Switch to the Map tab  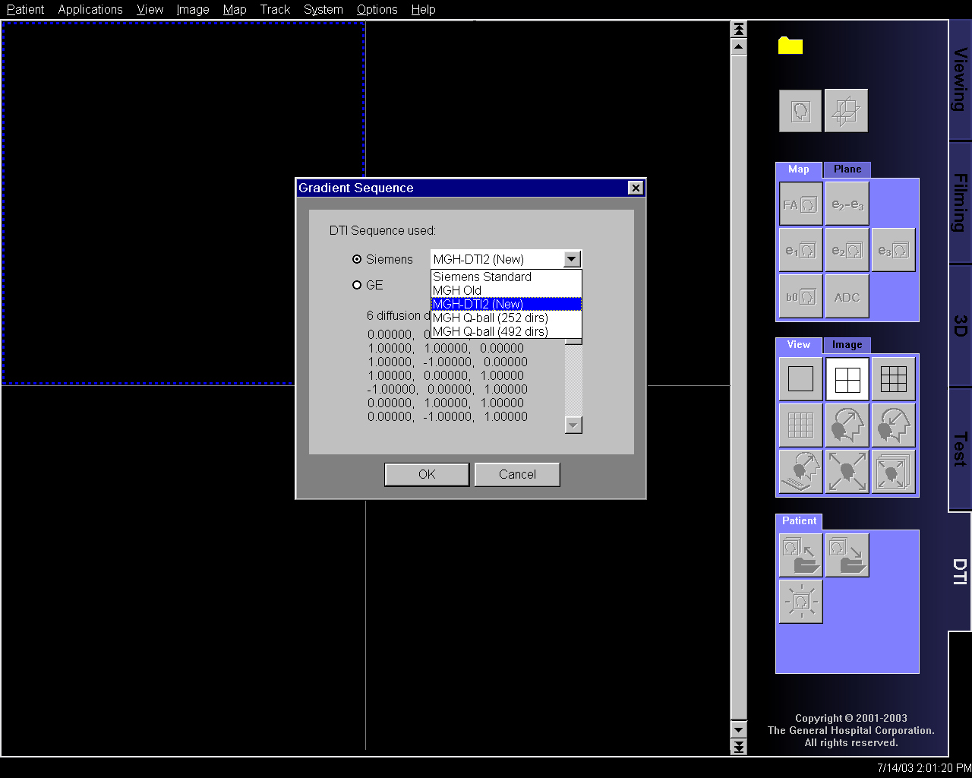[799, 169]
